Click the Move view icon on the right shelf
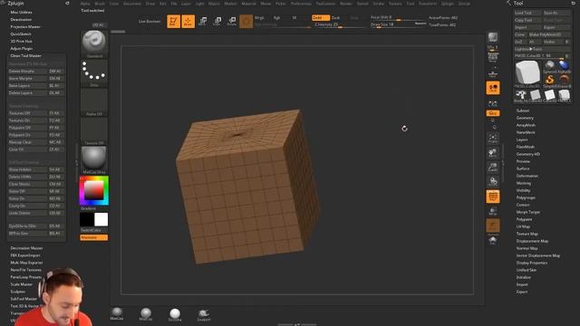The image size is (580, 326). point(493,153)
